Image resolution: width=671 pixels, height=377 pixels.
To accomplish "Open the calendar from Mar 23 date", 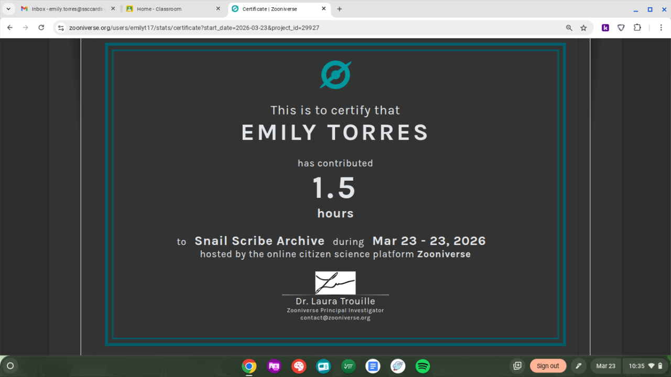I will tap(605, 366).
